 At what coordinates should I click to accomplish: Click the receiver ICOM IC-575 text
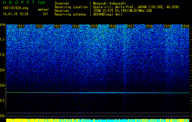point(122,11)
